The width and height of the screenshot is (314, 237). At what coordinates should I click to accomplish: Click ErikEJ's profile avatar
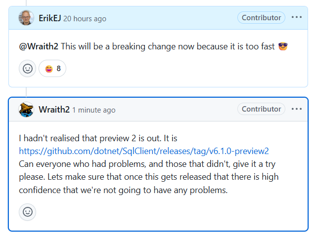tap(26, 18)
